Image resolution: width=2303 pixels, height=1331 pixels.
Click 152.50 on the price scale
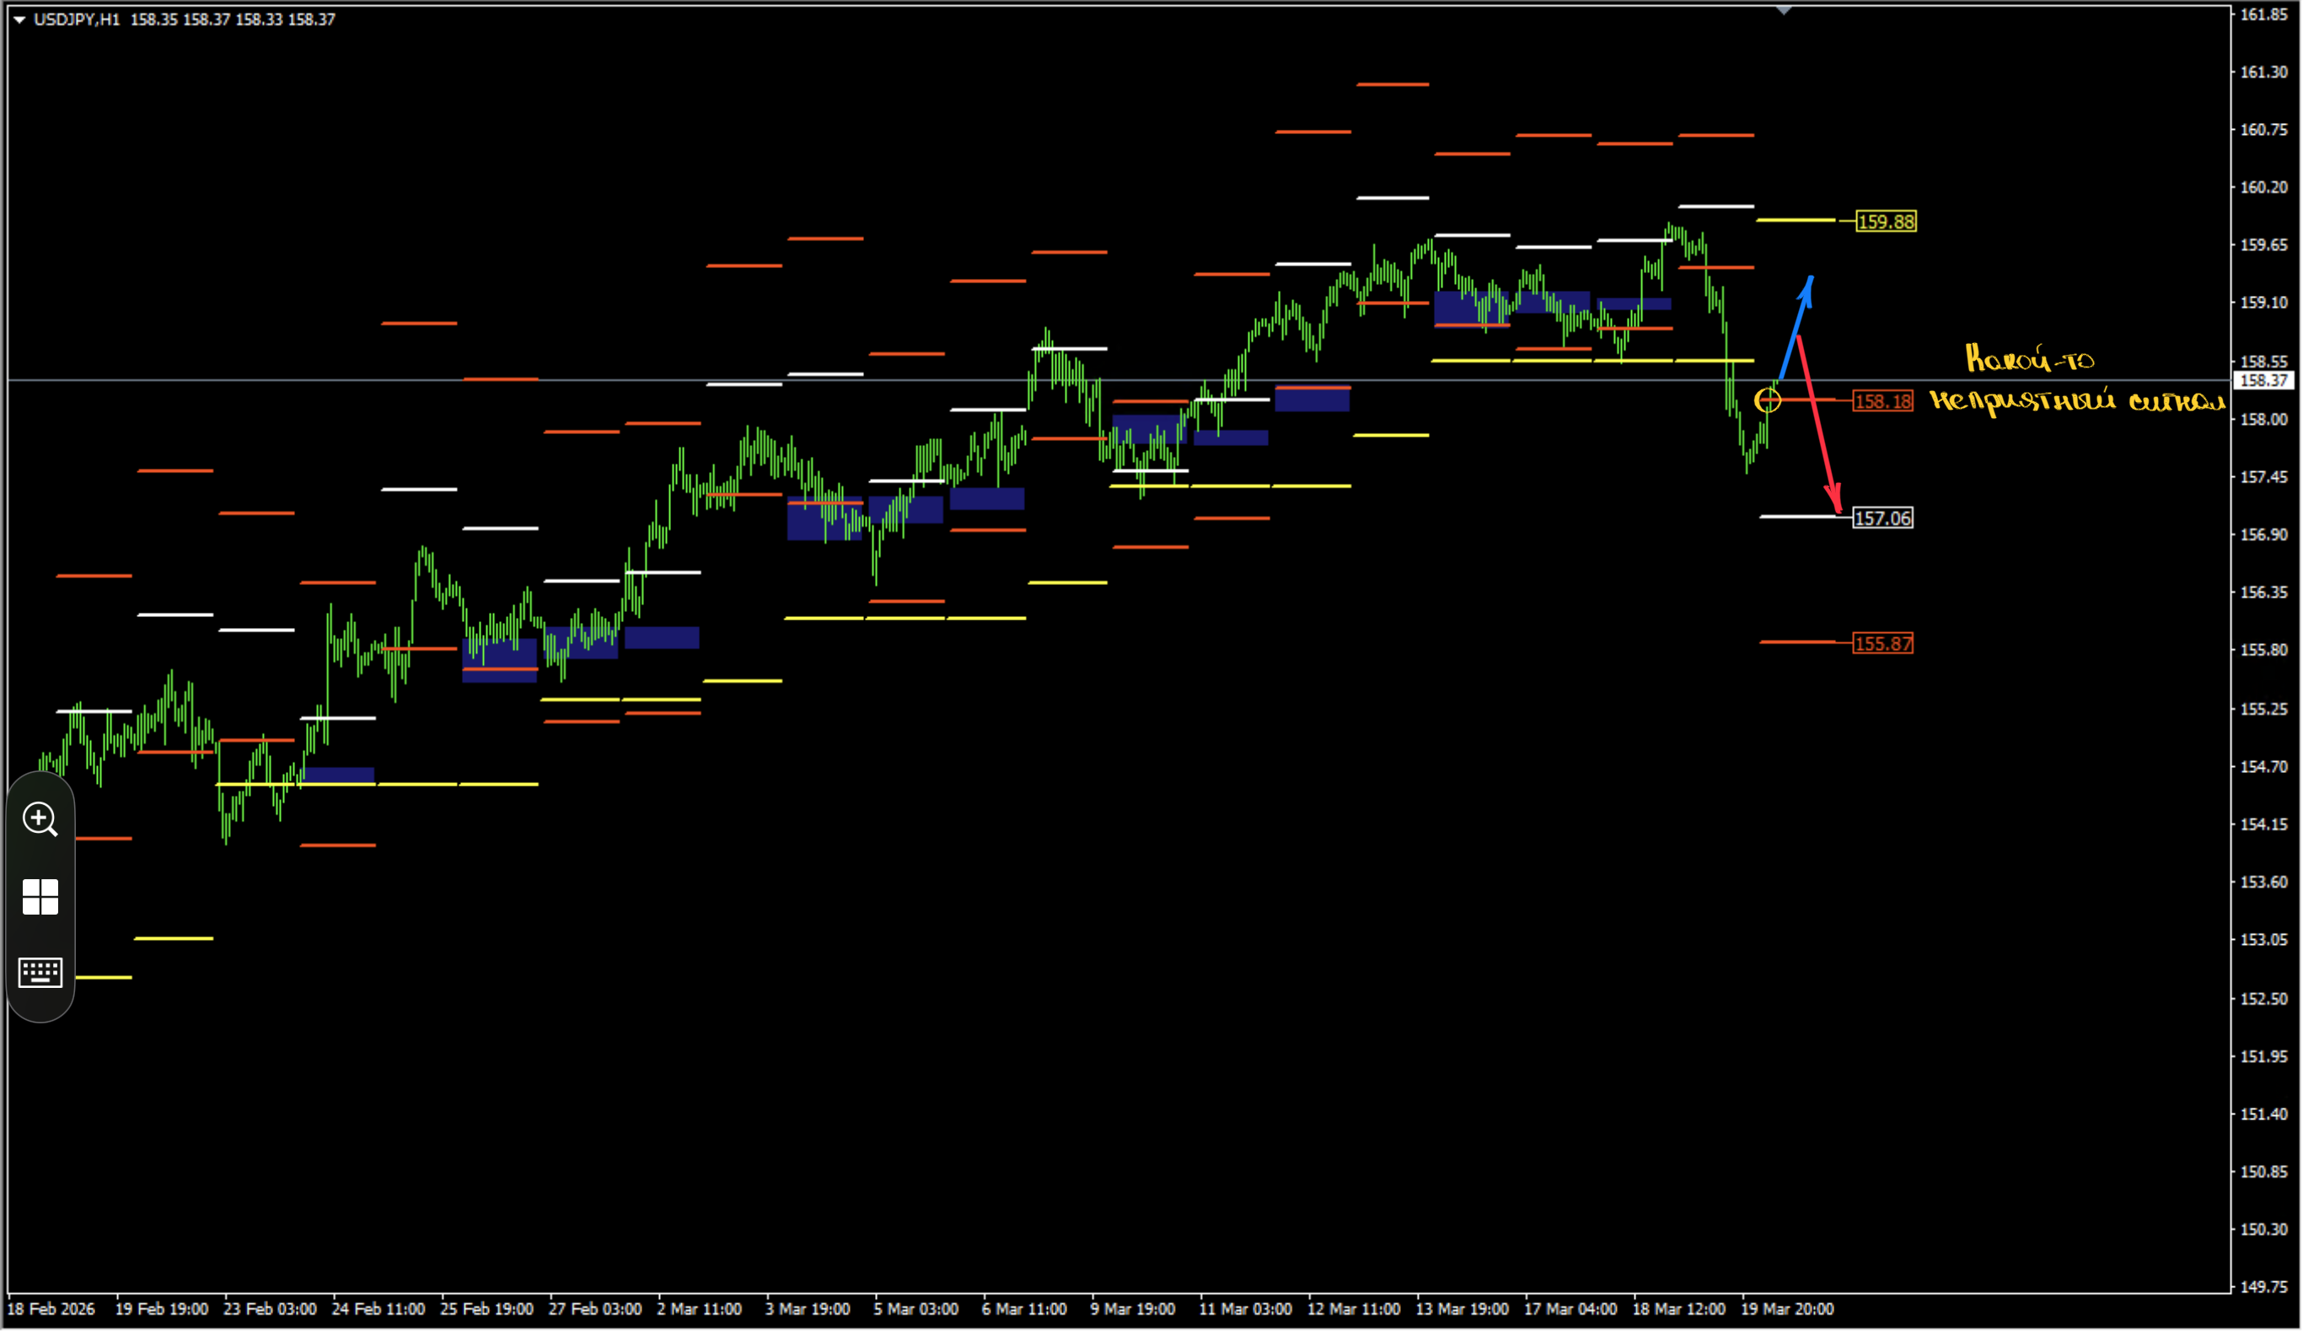[2263, 999]
